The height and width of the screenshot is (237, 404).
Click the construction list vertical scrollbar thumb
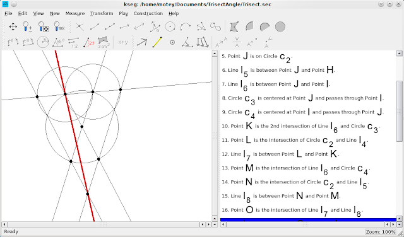(x=400, y=111)
